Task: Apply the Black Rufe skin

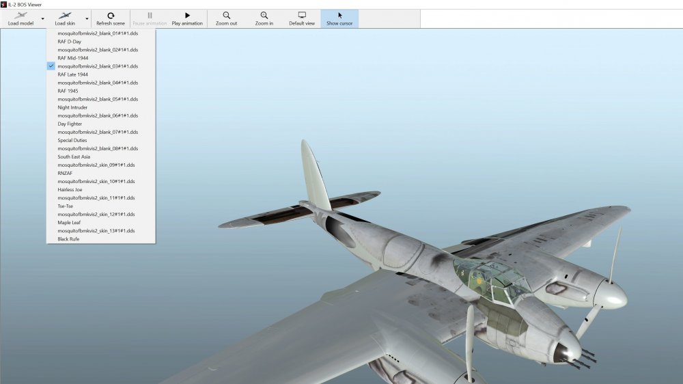Action: point(68,239)
